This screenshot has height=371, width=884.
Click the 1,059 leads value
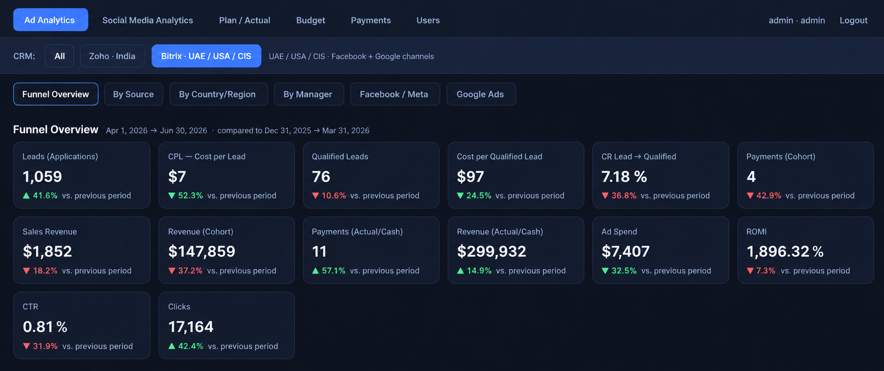coord(43,177)
